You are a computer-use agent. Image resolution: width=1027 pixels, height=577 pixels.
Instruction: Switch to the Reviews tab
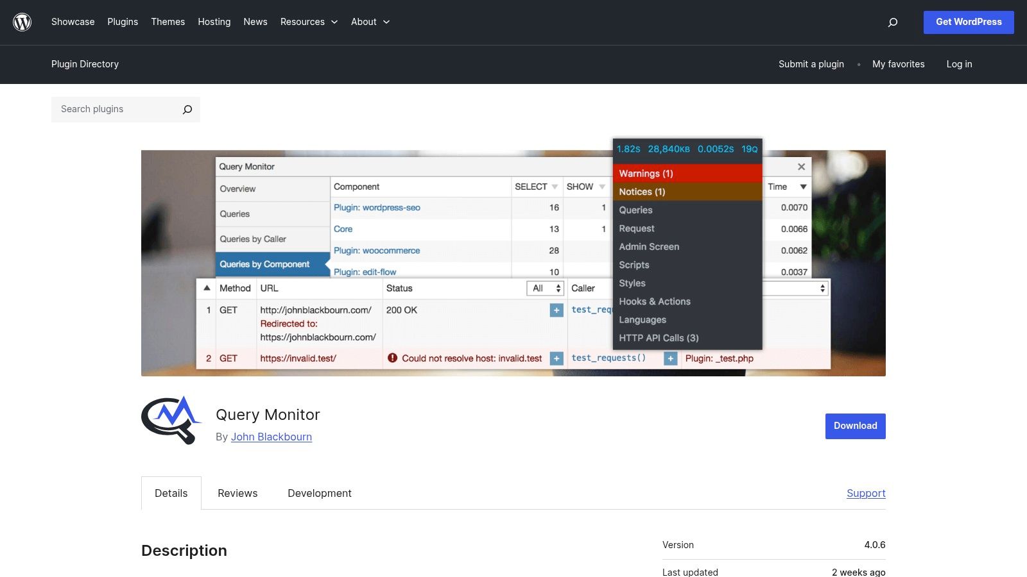point(237,493)
